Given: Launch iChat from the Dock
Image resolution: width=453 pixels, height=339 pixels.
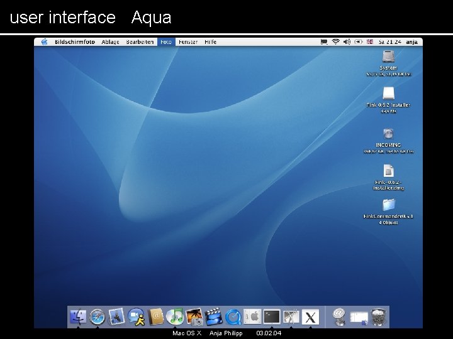Looking at the screenshot, I should coord(135,316).
